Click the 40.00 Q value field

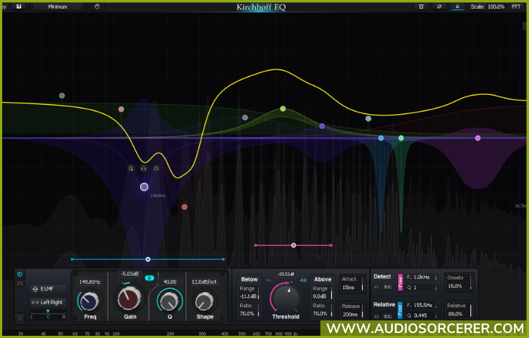point(170,282)
